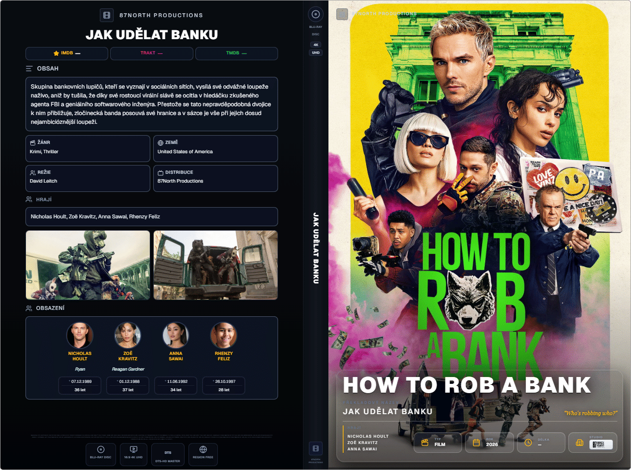This screenshot has height=470, width=631.
Task: Click the tagline "Who's robbing who?"
Action: coord(591,413)
